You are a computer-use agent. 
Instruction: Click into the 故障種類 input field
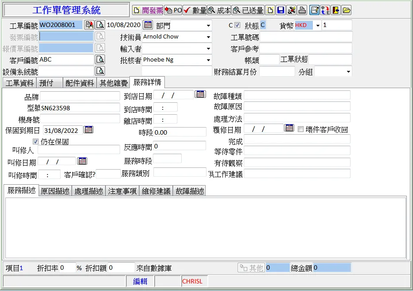297,95
